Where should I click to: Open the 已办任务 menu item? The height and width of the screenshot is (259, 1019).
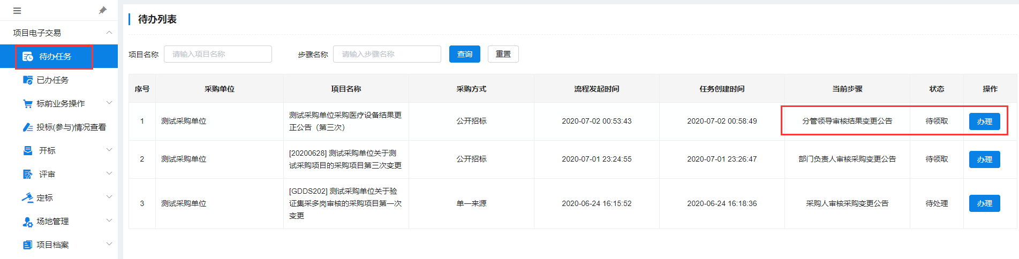(x=52, y=80)
